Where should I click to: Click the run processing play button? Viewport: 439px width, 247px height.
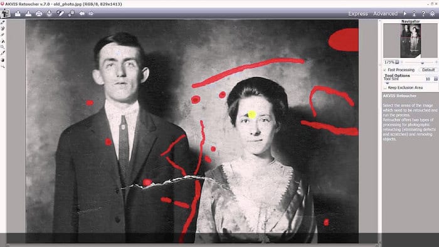(405, 13)
